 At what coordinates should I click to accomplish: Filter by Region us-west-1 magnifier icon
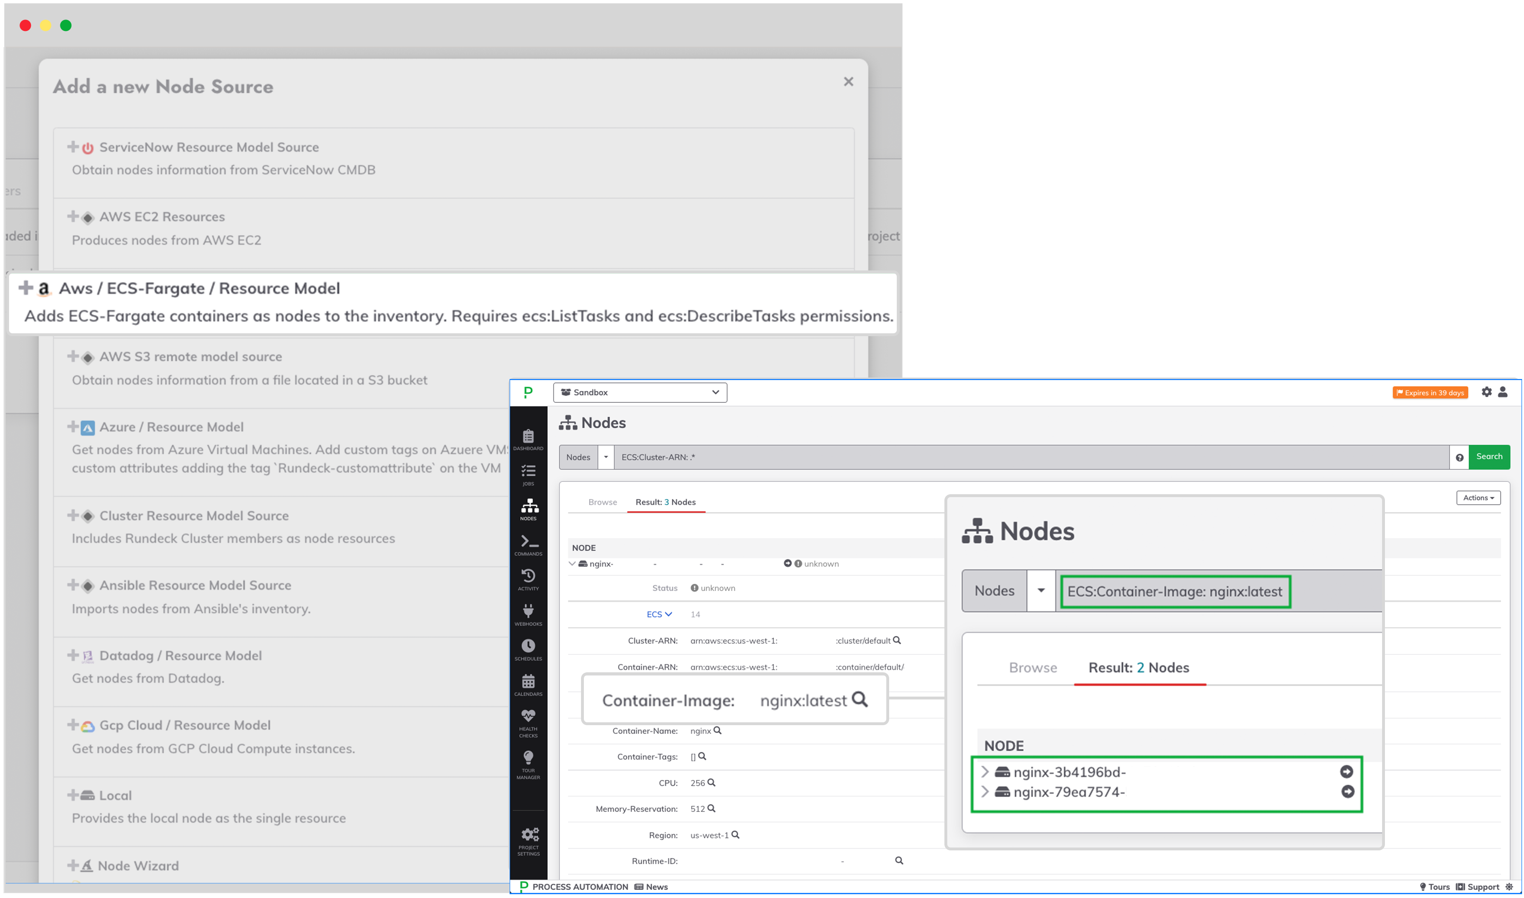coord(735,835)
